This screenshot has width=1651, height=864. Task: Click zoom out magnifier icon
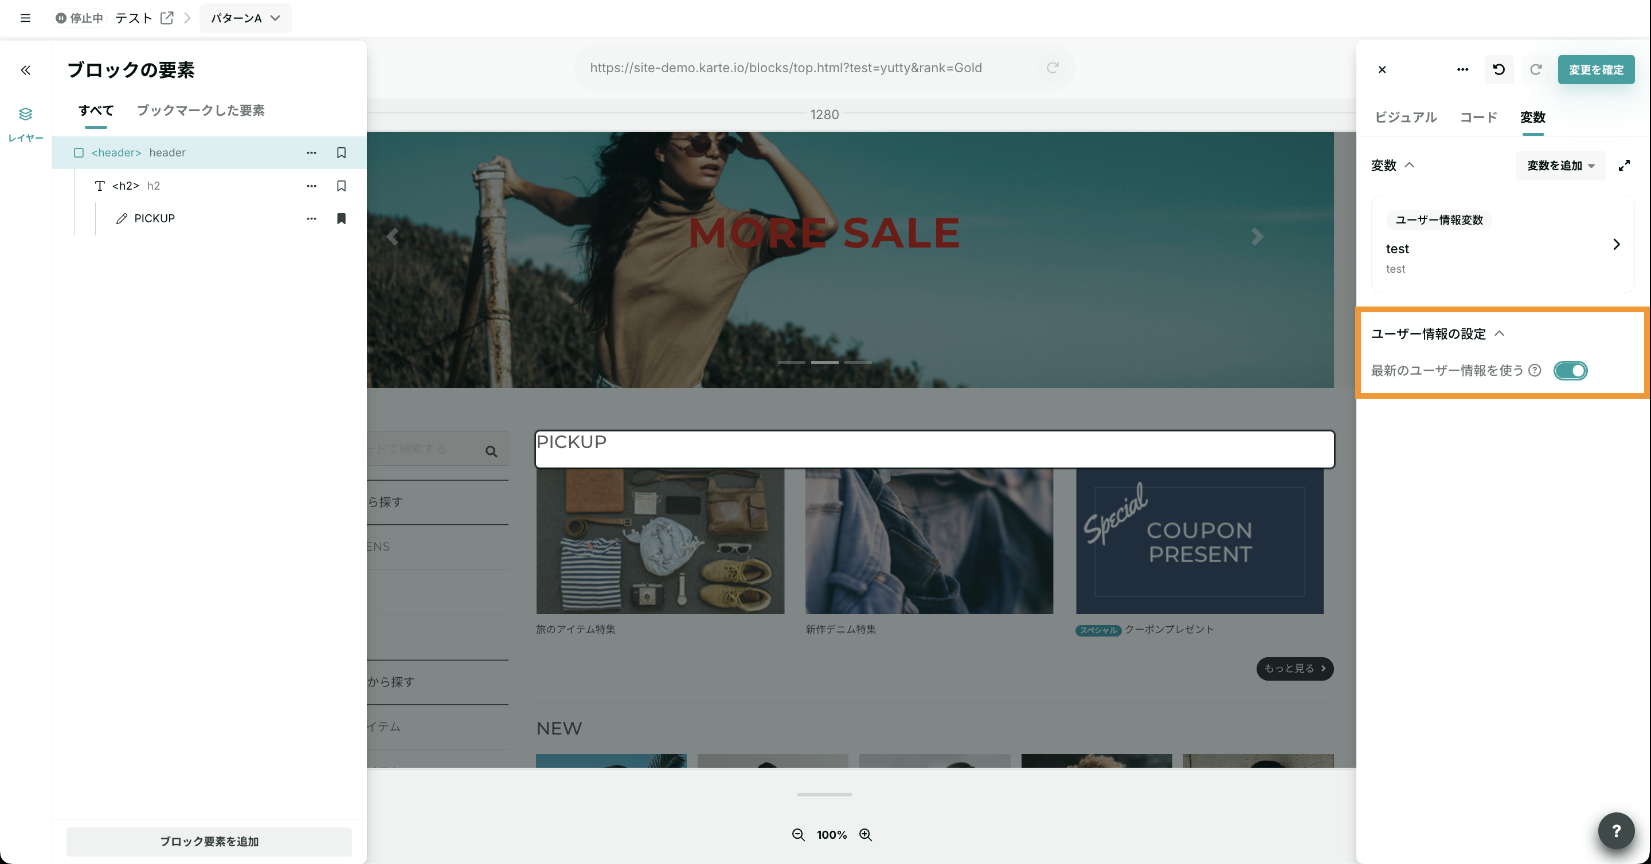click(798, 835)
